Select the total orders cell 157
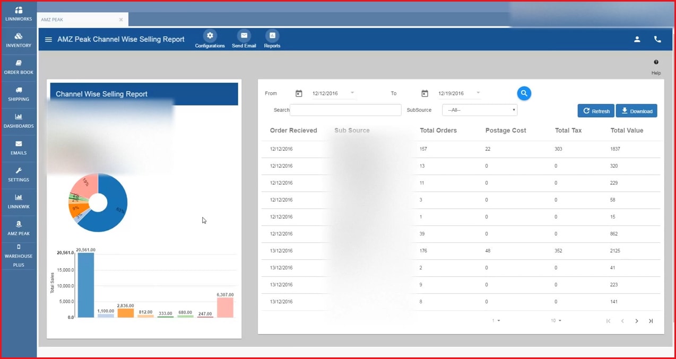The height and width of the screenshot is (359, 676). (423, 149)
